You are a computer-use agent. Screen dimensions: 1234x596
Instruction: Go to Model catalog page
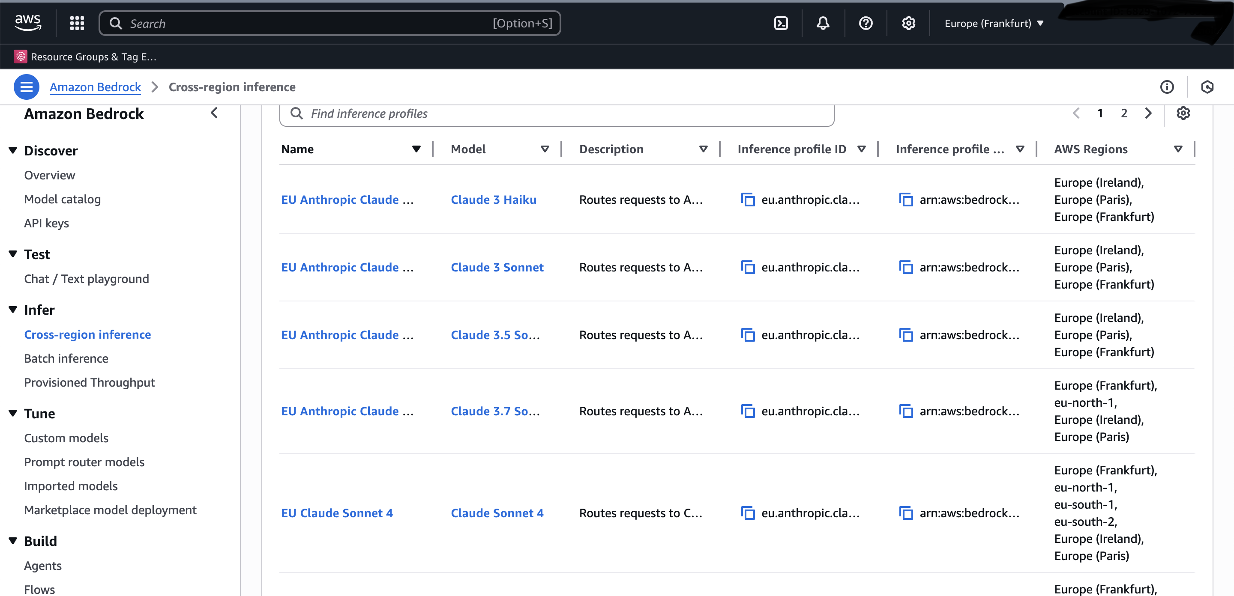(62, 199)
